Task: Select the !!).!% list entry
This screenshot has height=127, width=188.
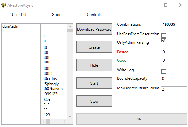Action: click(46, 99)
